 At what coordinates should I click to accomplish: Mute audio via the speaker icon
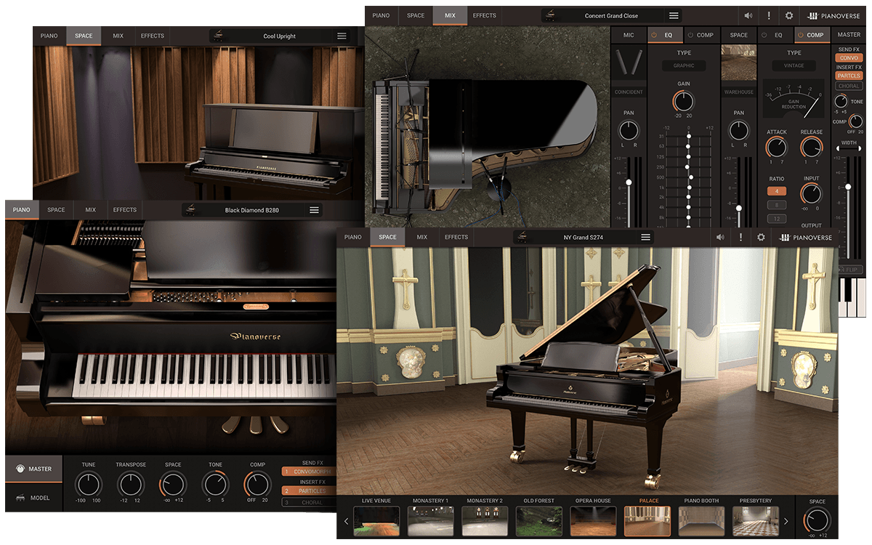(748, 15)
